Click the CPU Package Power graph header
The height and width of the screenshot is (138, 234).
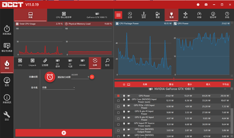point(144,24)
